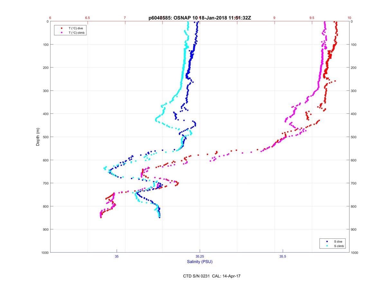Screen dimensions: 386x284
Task: Click depth tick 1000 on the left axis
Action: [x=44, y=253]
